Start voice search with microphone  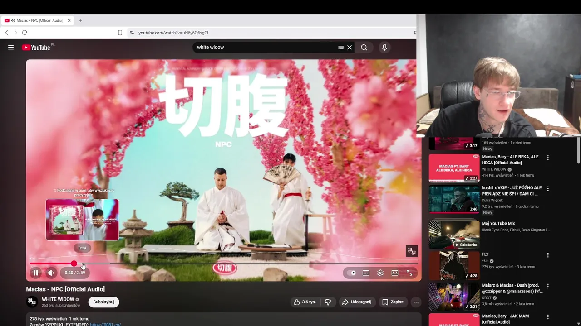tap(384, 47)
